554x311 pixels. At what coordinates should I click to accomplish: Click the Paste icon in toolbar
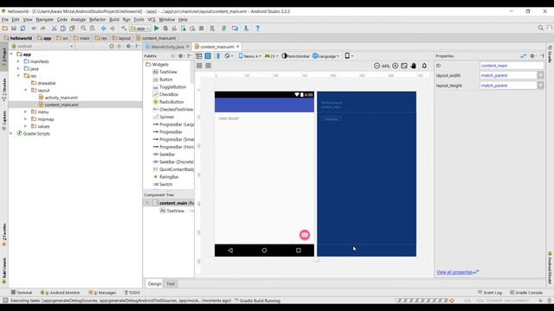[x=72, y=29]
